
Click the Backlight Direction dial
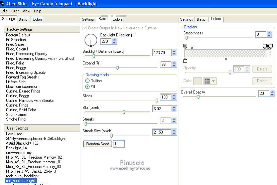(x=91, y=40)
